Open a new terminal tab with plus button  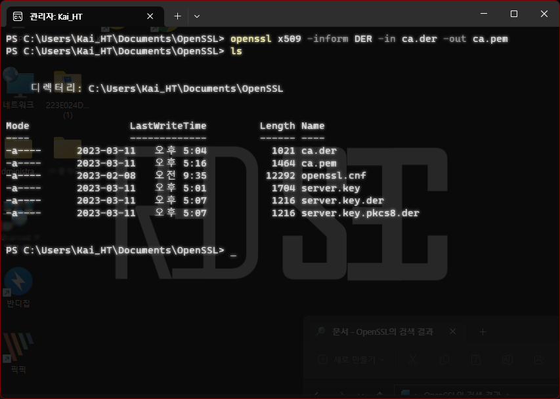coord(177,16)
